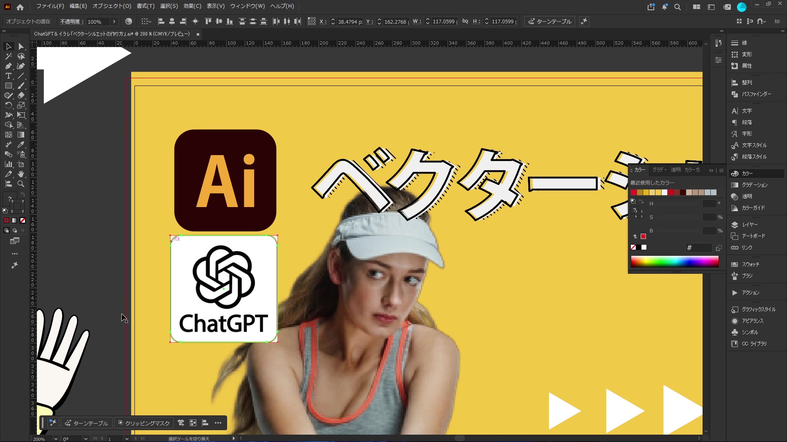The height and width of the screenshot is (442, 787).
Task: Select the Hand tool
Action: click(21, 174)
